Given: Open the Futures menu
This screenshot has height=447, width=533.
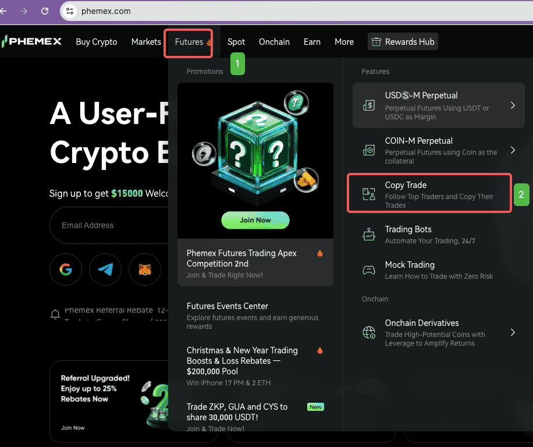Looking at the screenshot, I should click(x=189, y=42).
